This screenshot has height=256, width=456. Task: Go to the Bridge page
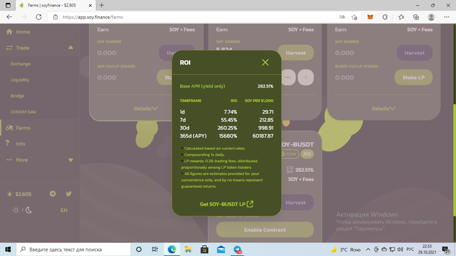(x=17, y=96)
